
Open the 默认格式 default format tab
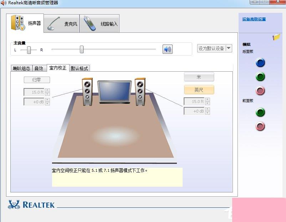[79, 68]
